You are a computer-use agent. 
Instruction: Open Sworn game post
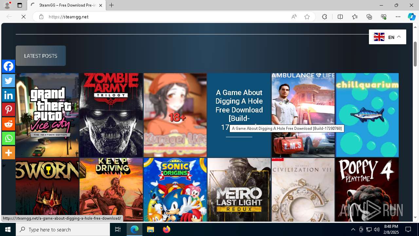tap(47, 190)
